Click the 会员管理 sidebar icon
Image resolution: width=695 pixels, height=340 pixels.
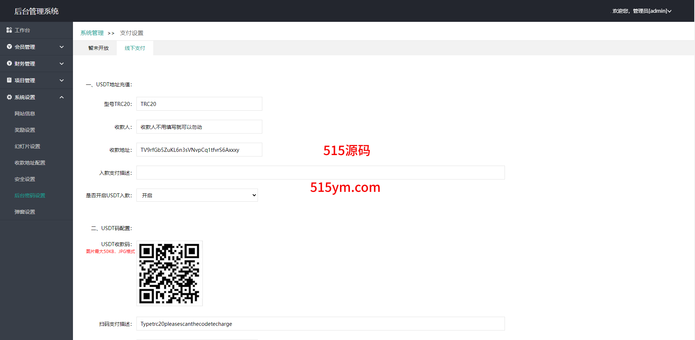[x=9, y=47]
